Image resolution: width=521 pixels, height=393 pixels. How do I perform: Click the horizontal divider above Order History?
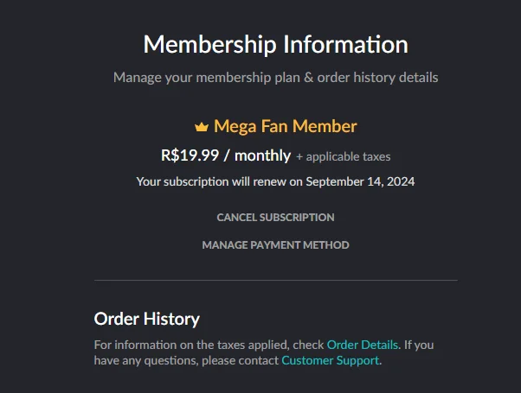(276, 280)
